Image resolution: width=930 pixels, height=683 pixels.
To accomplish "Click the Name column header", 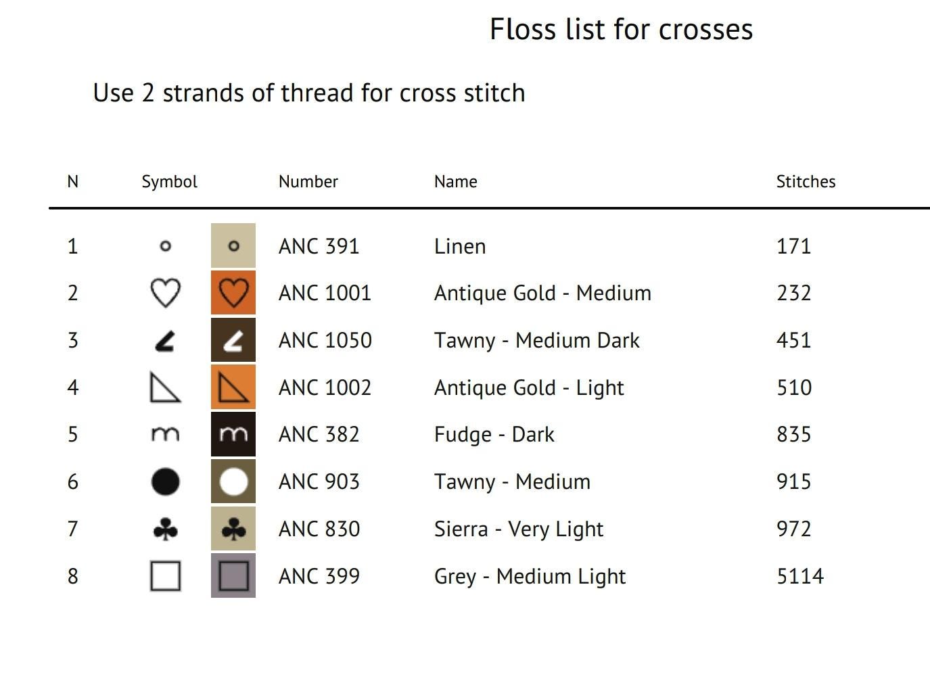I will [455, 181].
